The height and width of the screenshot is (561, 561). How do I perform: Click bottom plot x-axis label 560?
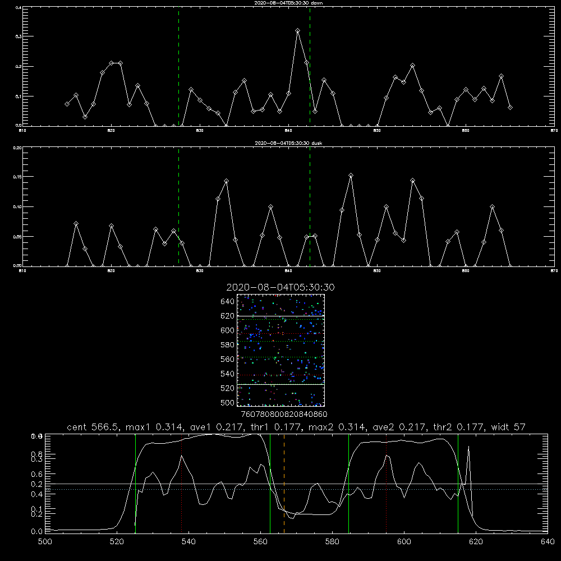pyautogui.click(x=260, y=542)
